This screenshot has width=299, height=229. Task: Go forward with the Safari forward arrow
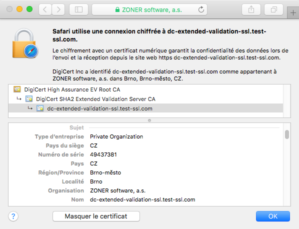click(x=58, y=9)
